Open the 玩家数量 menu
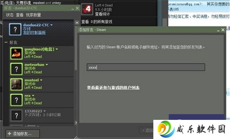 point(33,15)
